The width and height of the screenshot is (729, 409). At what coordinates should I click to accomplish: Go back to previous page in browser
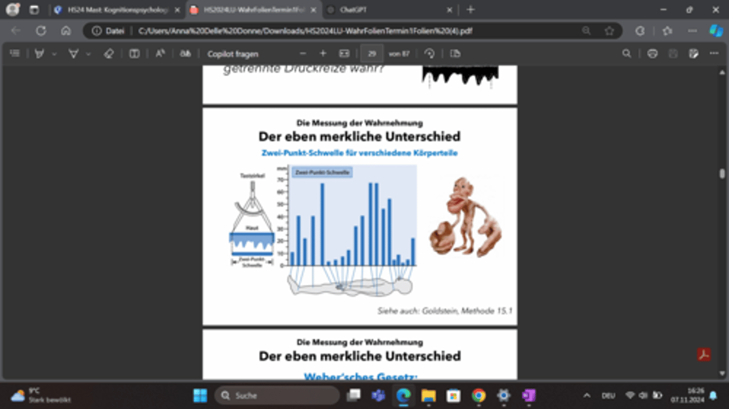pos(16,31)
